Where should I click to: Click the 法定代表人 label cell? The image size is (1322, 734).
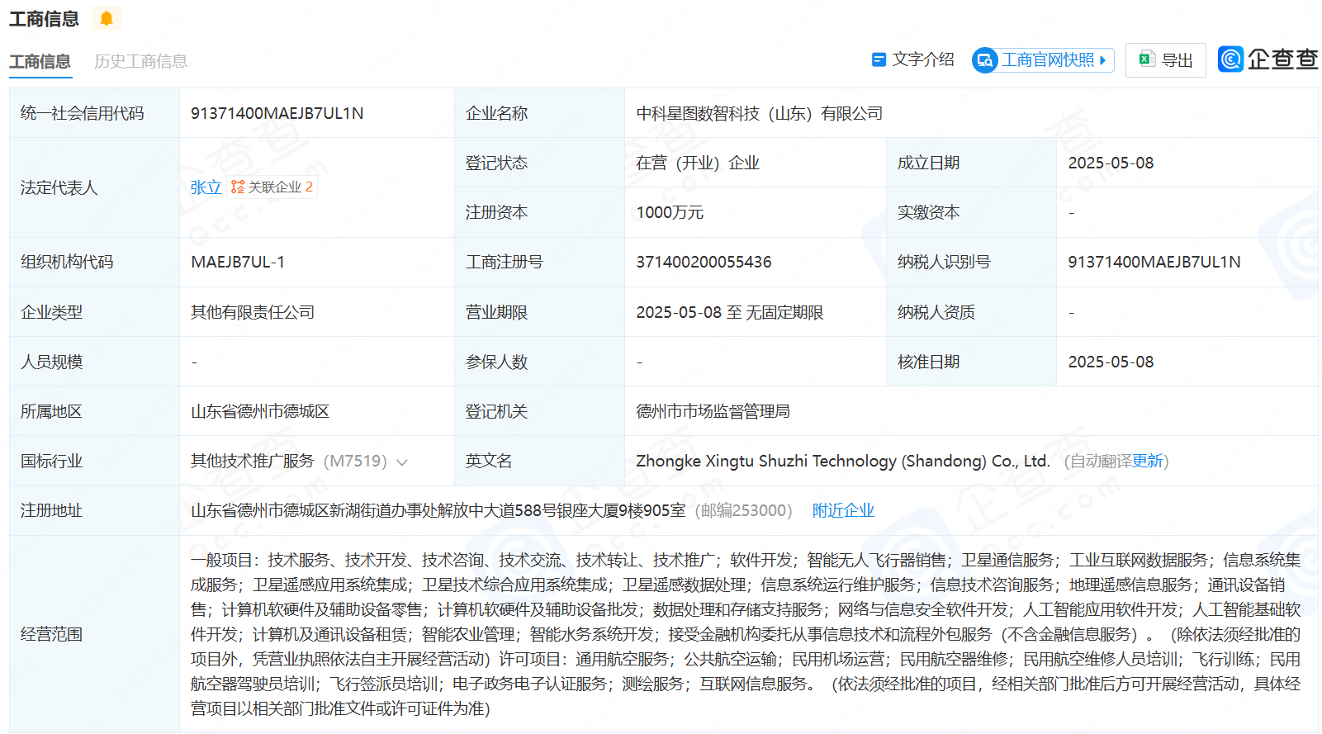[94, 187]
